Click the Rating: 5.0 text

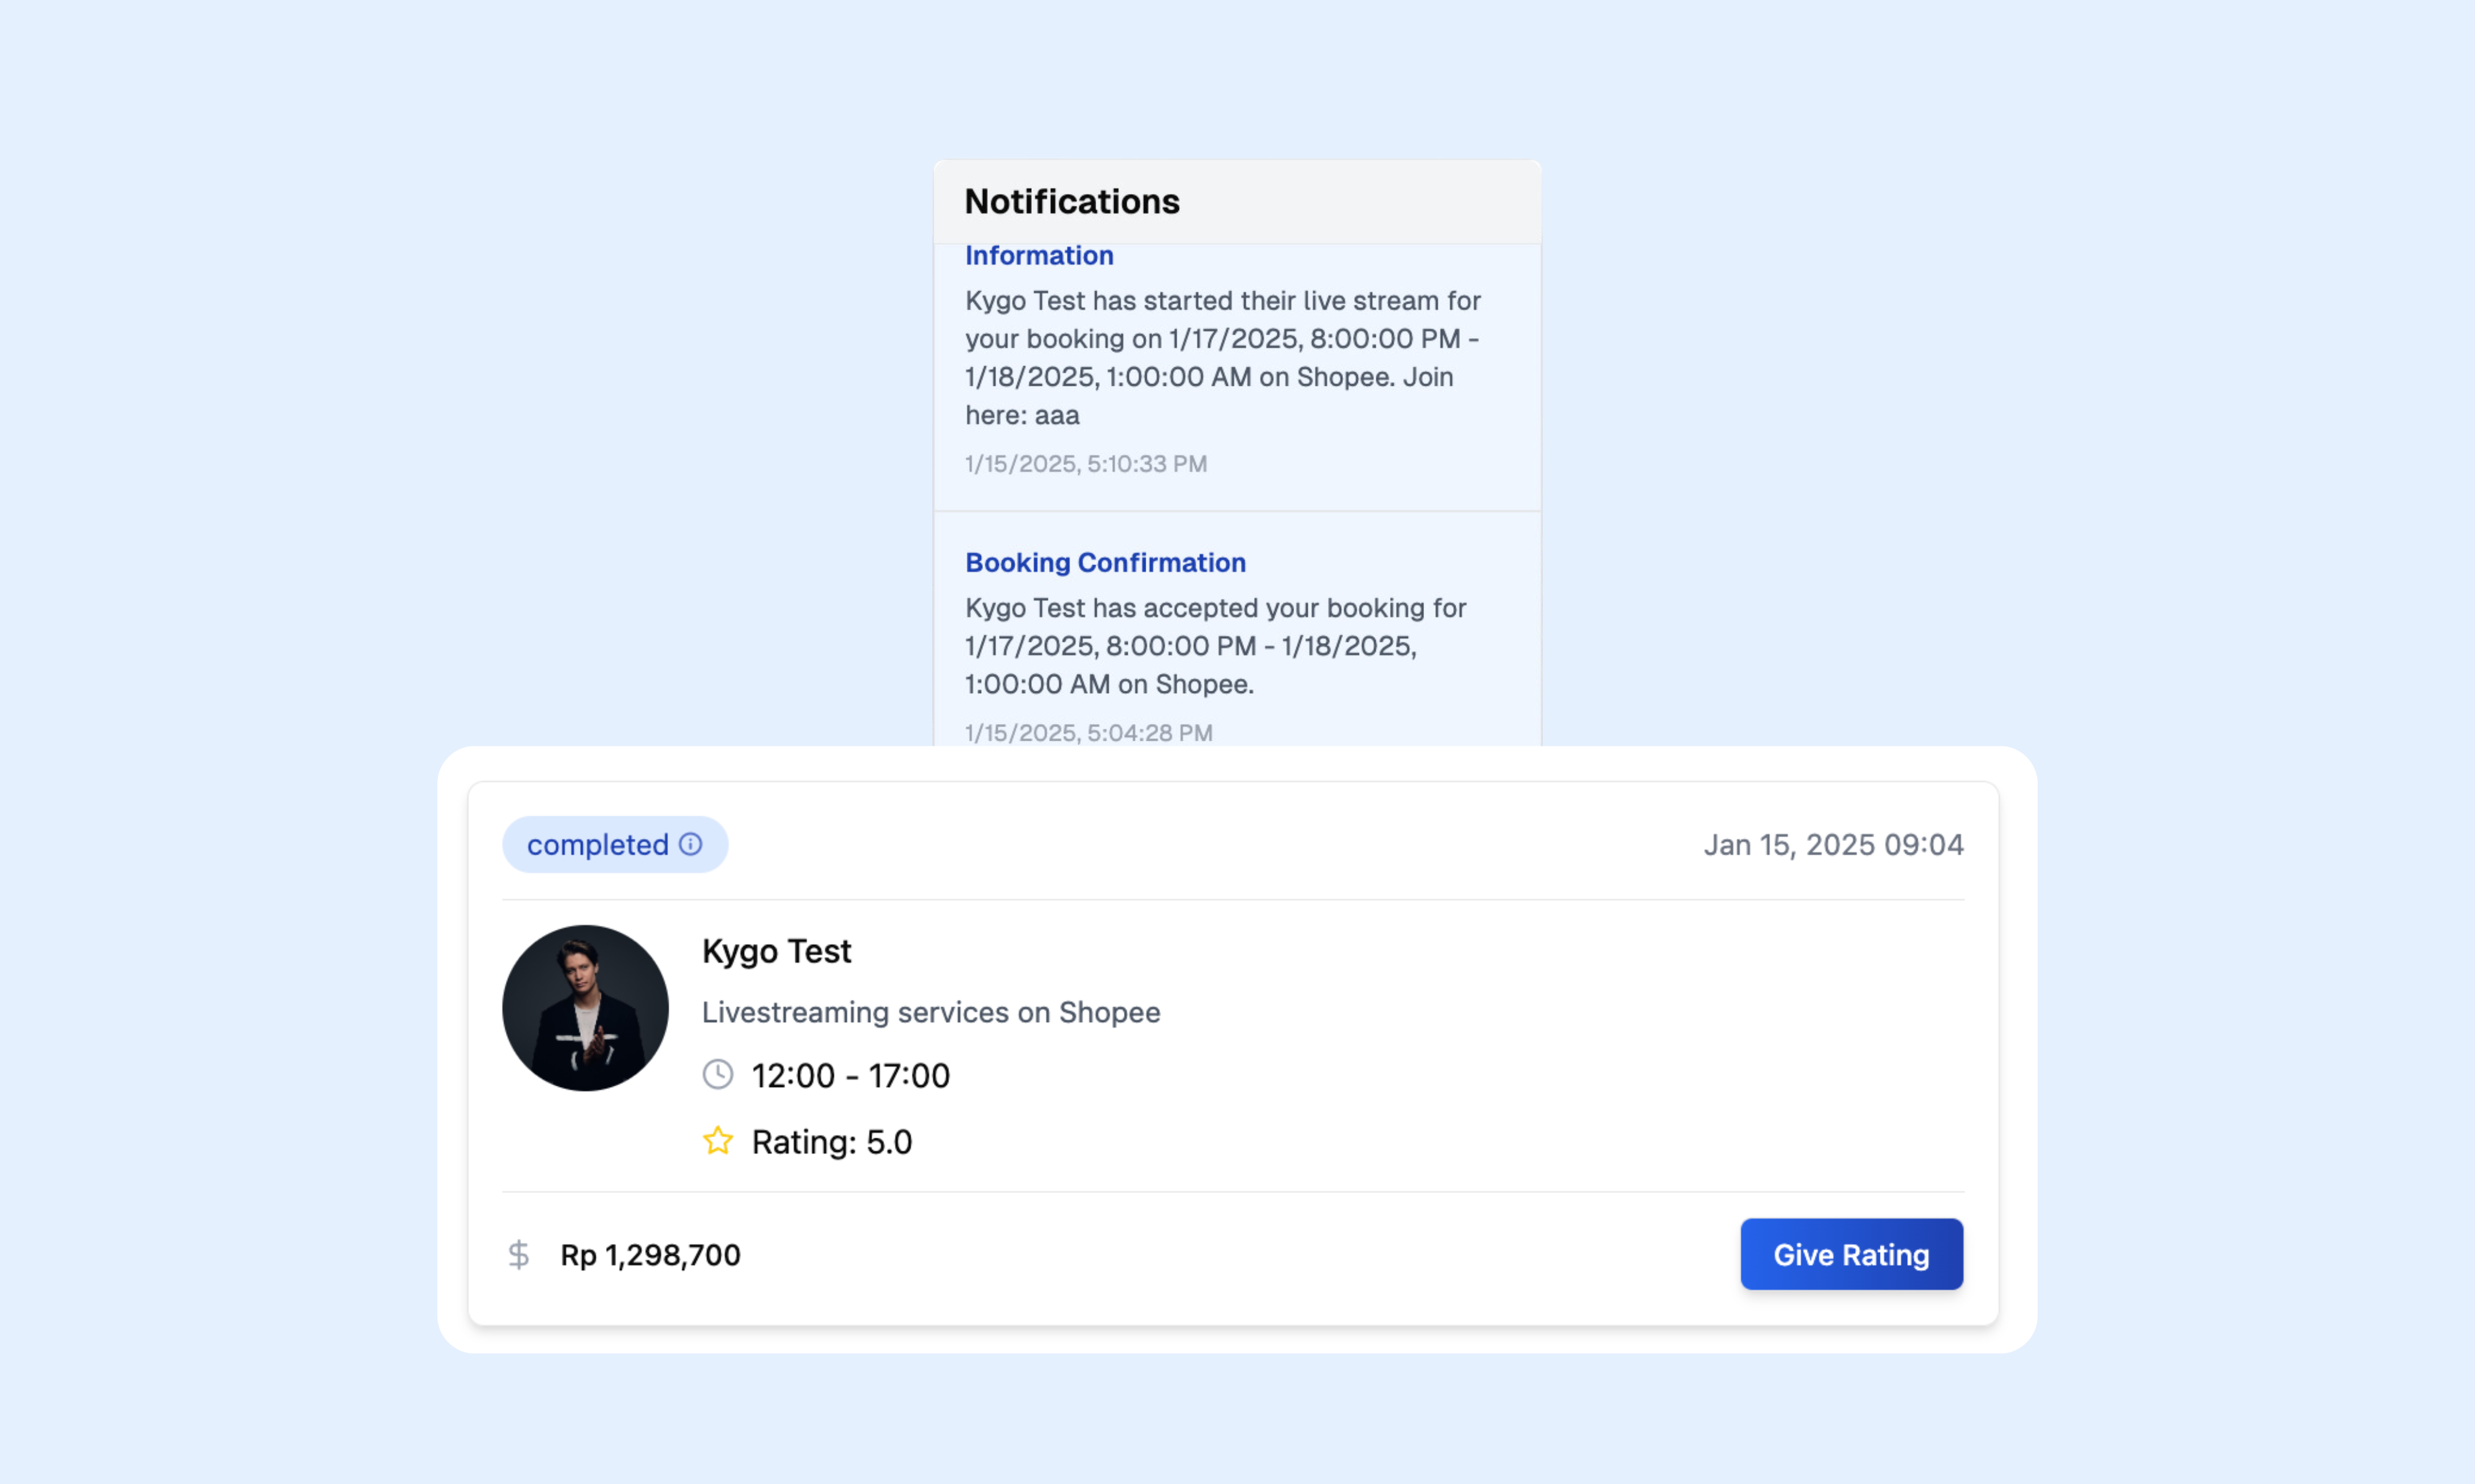point(831,1142)
